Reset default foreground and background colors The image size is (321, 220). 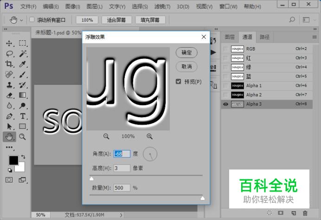tap(10, 170)
